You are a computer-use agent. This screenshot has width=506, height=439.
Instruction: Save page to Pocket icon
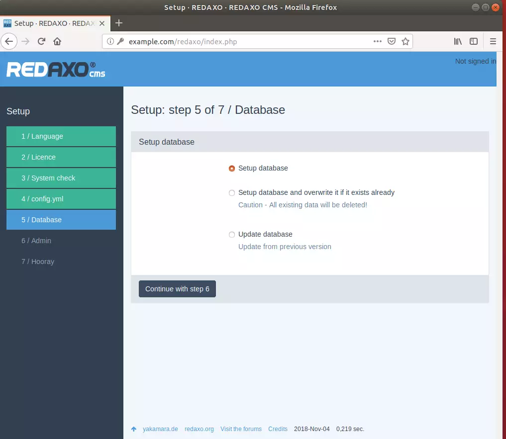tap(392, 41)
